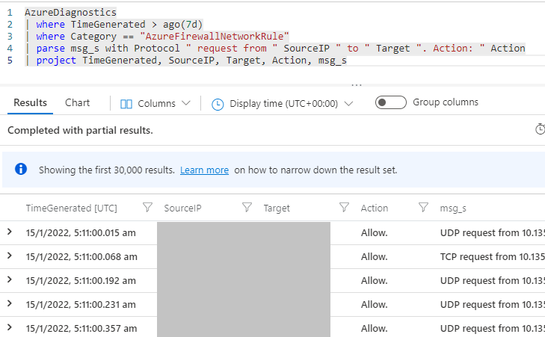Click the Columns layout icon
Screen dimensions: 545x337
[126, 104]
